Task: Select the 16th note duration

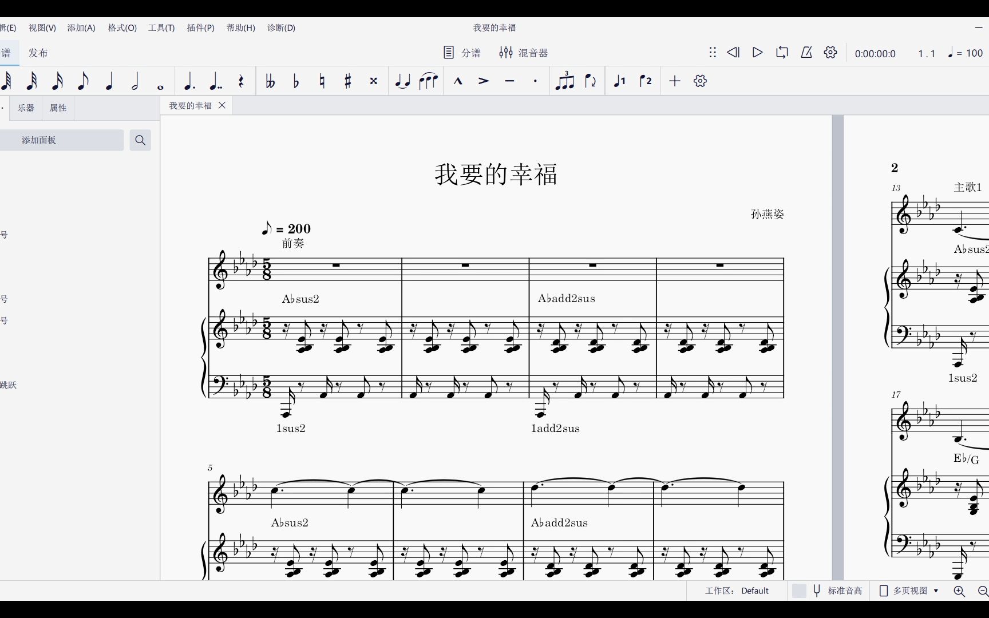Action: pos(57,81)
